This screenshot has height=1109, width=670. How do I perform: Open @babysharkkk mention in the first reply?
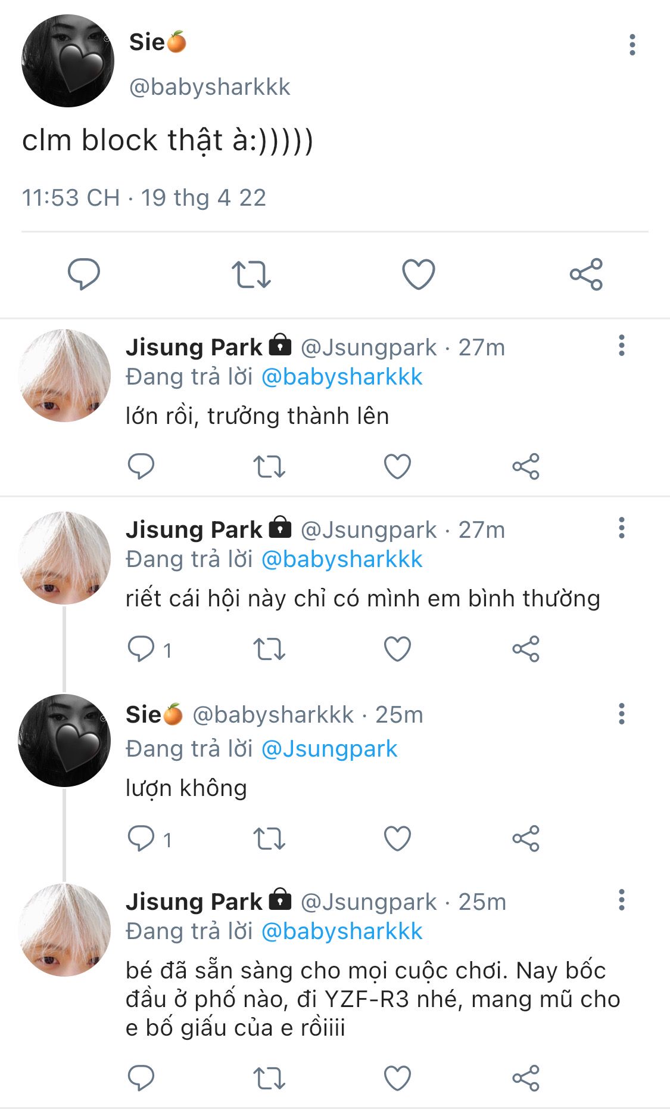tap(342, 377)
